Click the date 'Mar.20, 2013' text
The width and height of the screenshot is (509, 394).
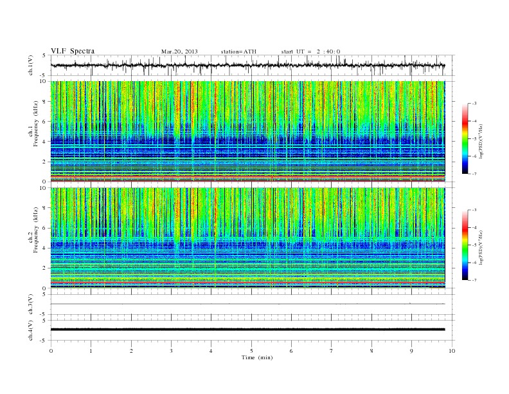point(179,52)
